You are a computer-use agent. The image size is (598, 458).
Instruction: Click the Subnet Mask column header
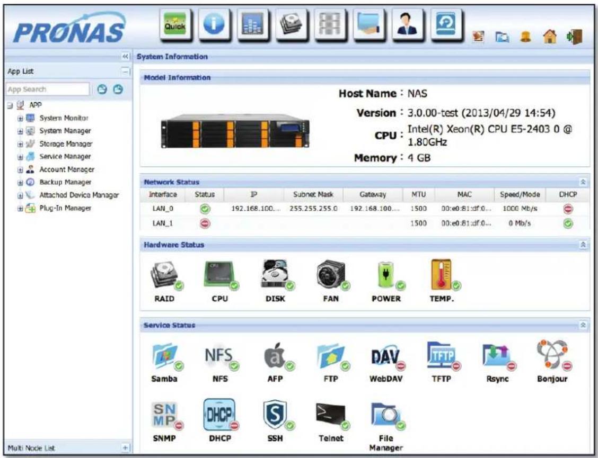click(x=313, y=194)
